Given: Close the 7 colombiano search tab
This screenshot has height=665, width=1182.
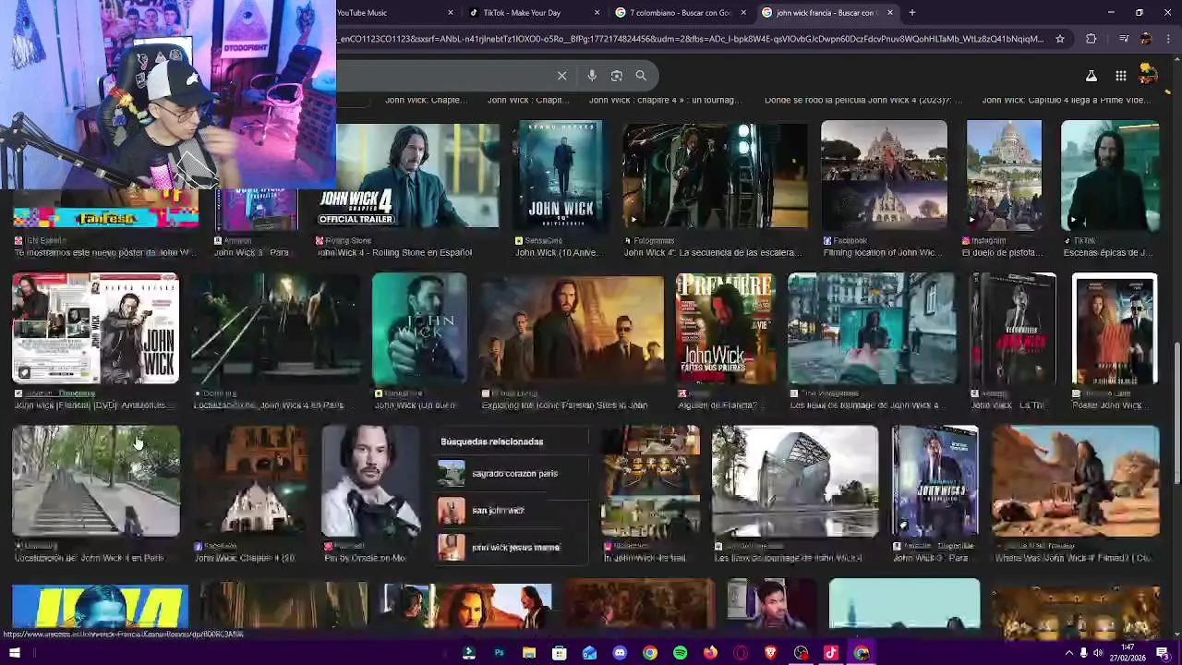Looking at the screenshot, I should (x=743, y=13).
